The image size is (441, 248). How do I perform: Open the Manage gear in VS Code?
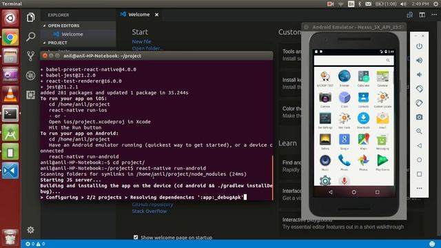pyautogui.click(x=30, y=229)
